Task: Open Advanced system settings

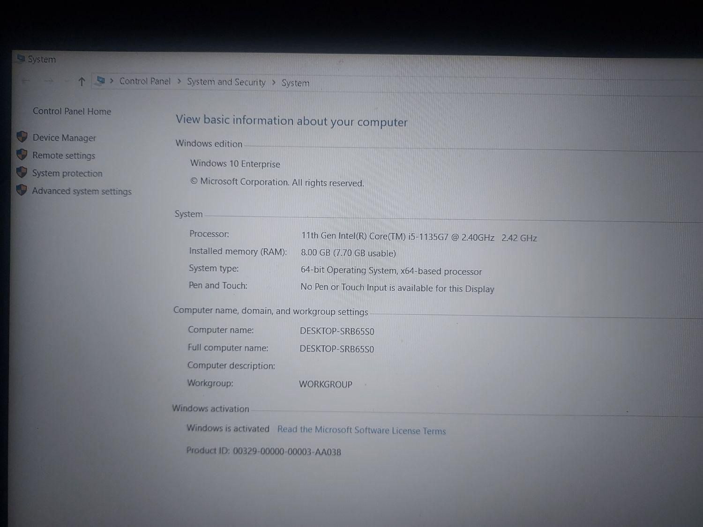Action: 82,191
